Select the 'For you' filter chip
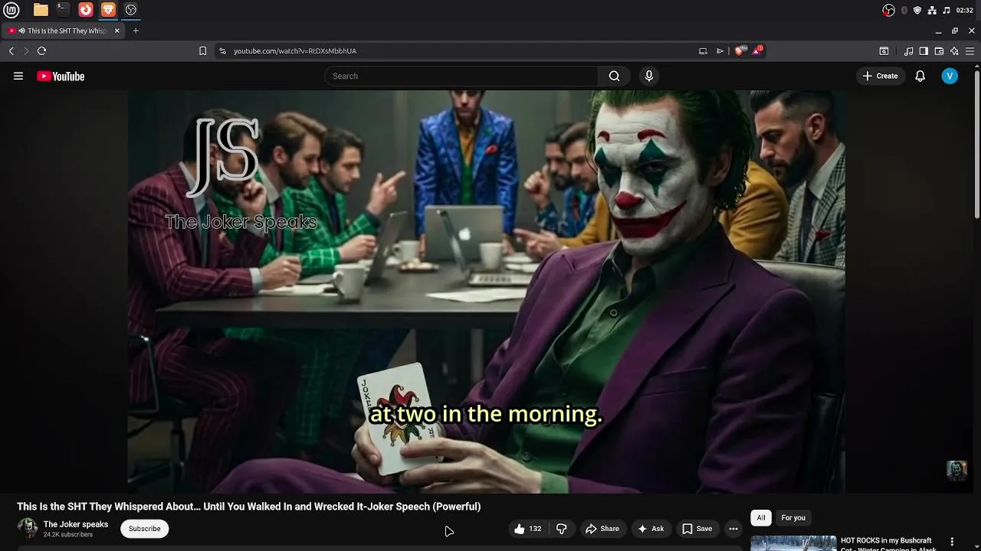Viewport: 981px width, 551px height. [x=793, y=518]
